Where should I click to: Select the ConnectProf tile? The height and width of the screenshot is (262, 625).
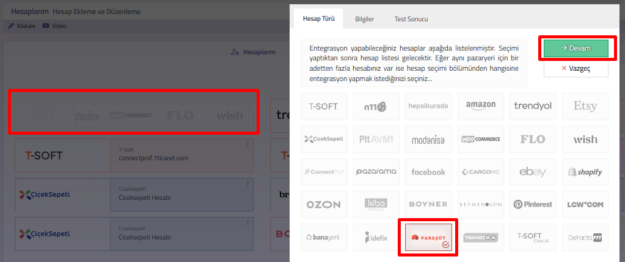(324, 172)
